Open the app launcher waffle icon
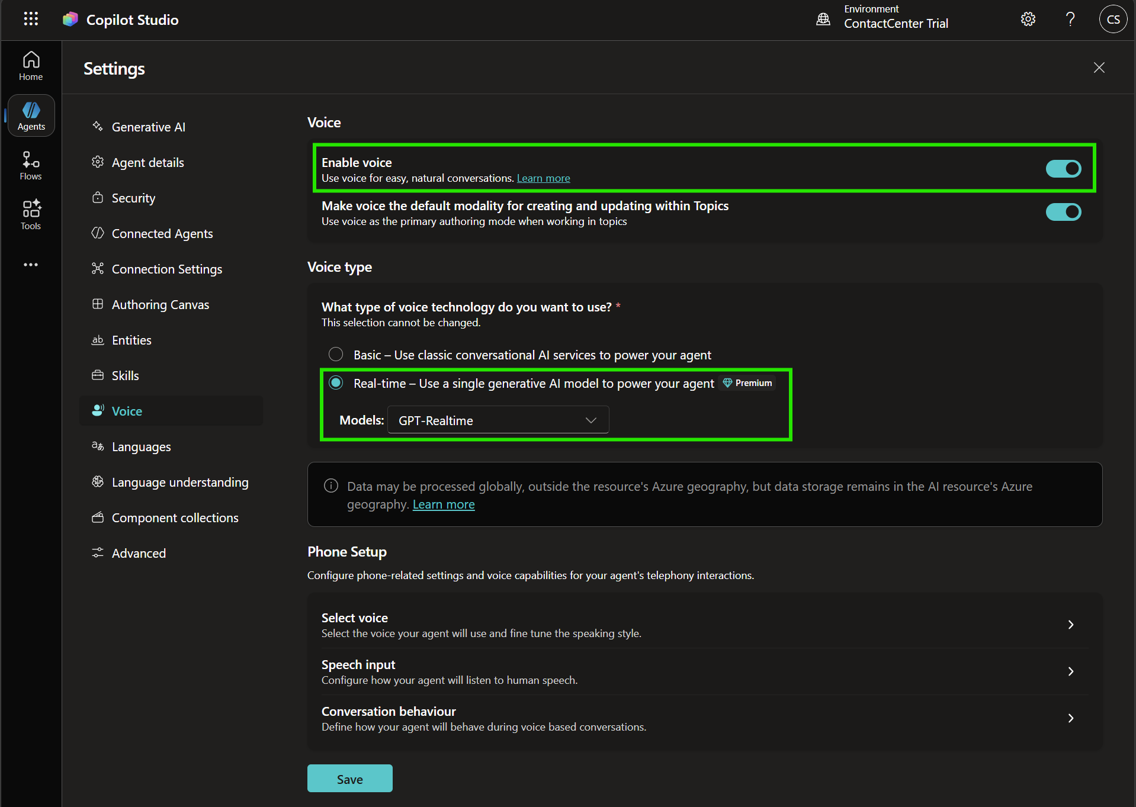The height and width of the screenshot is (807, 1136). point(31,19)
